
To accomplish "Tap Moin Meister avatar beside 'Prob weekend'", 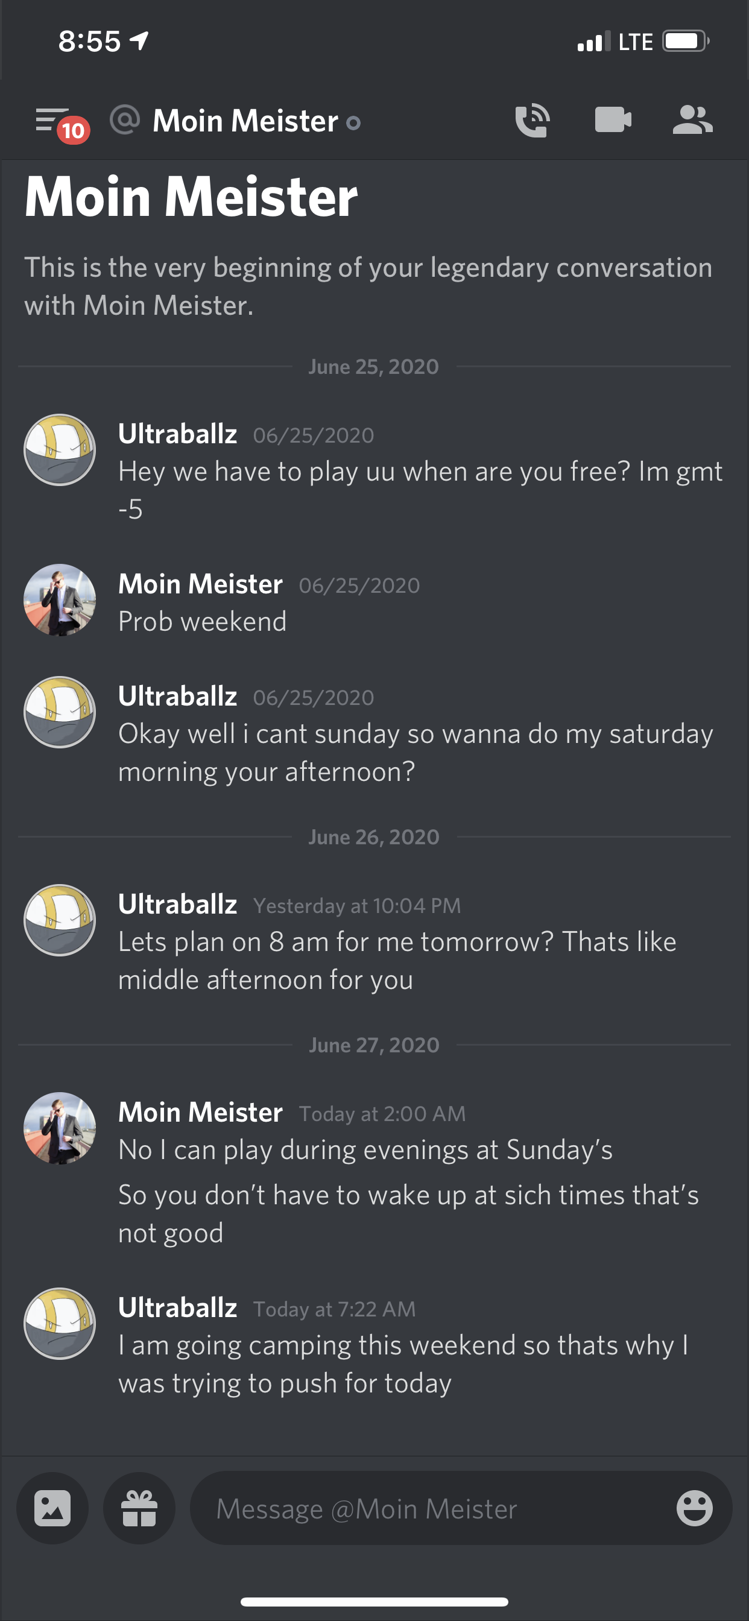I will 60,599.
